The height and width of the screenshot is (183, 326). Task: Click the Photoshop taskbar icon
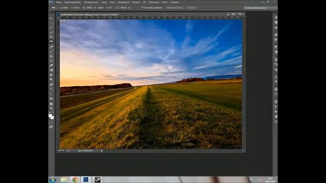click(86, 179)
